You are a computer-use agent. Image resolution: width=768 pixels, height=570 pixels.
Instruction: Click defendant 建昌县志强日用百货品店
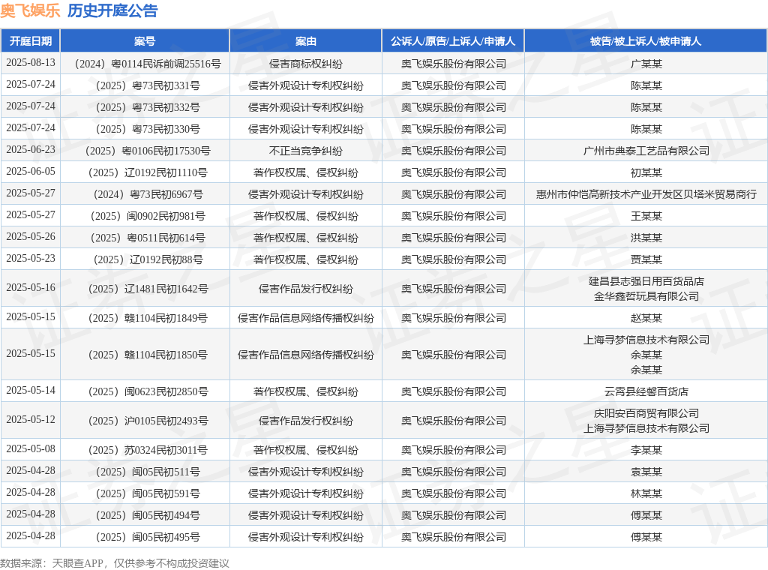(646, 281)
